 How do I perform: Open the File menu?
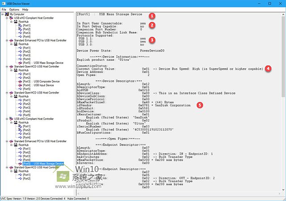4,9
